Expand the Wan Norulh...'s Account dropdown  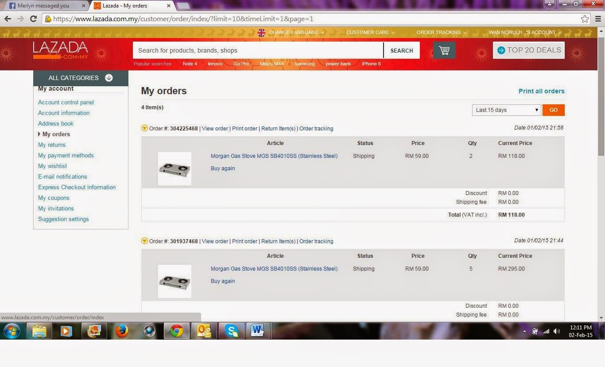pos(525,32)
